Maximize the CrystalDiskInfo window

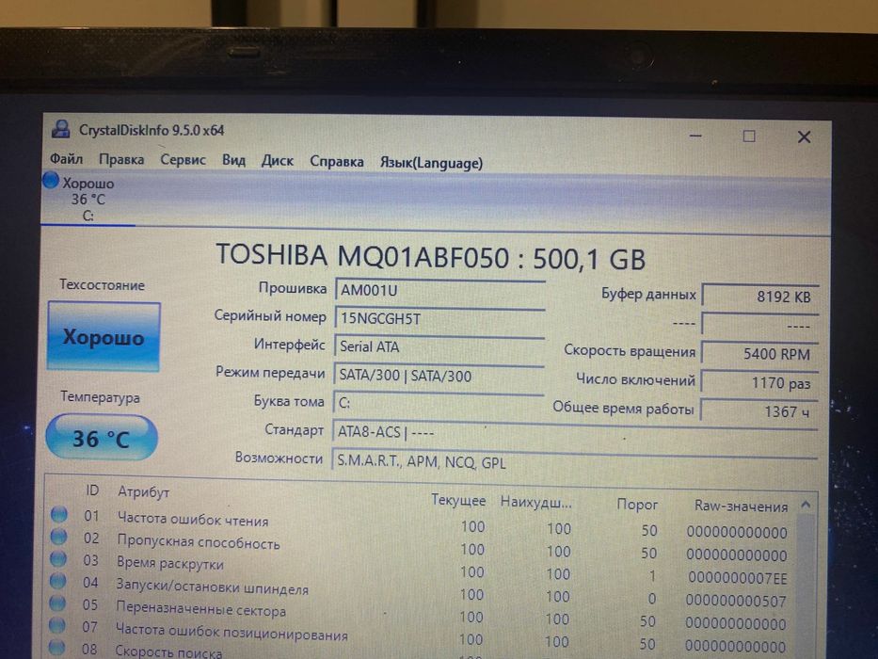point(749,137)
